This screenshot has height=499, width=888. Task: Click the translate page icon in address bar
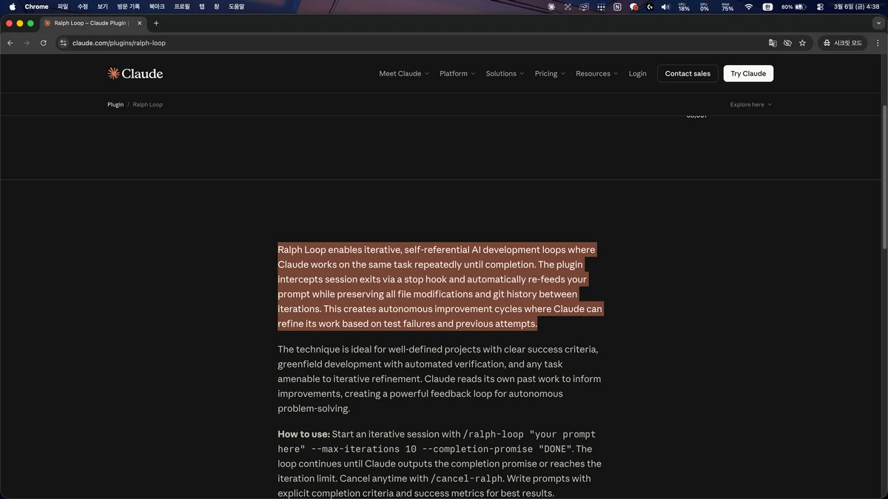coord(773,43)
